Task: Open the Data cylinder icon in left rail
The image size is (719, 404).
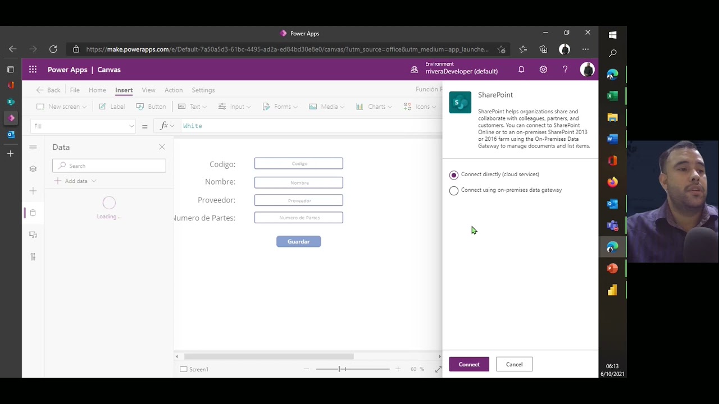Action: pos(33,213)
